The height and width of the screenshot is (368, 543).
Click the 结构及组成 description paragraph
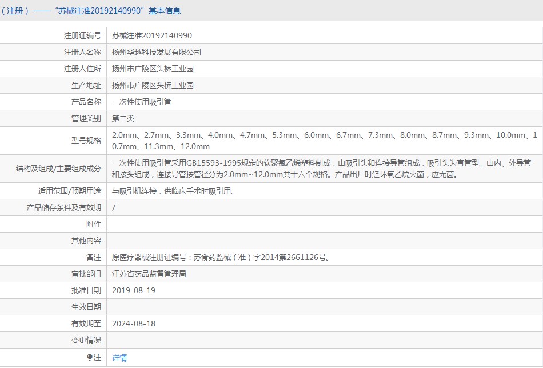pyautogui.click(x=321, y=169)
